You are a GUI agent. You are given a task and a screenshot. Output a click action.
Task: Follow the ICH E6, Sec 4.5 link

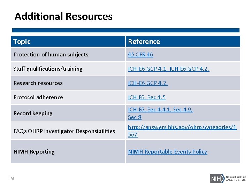(x=147, y=97)
